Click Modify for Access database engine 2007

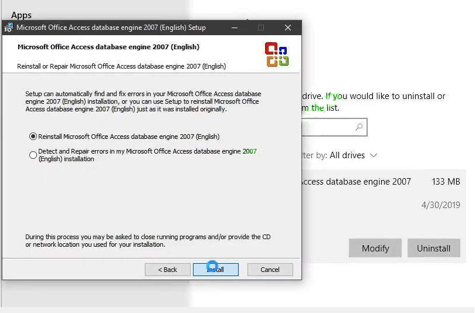click(x=375, y=248)
